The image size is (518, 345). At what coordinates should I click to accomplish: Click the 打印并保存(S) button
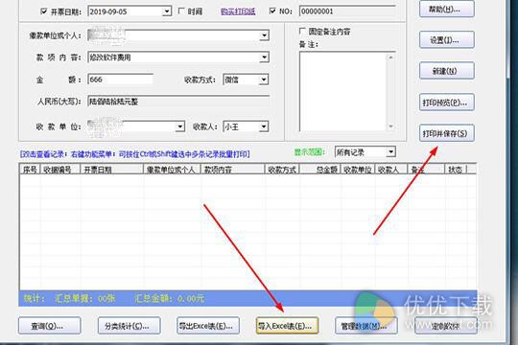(447, 133)
